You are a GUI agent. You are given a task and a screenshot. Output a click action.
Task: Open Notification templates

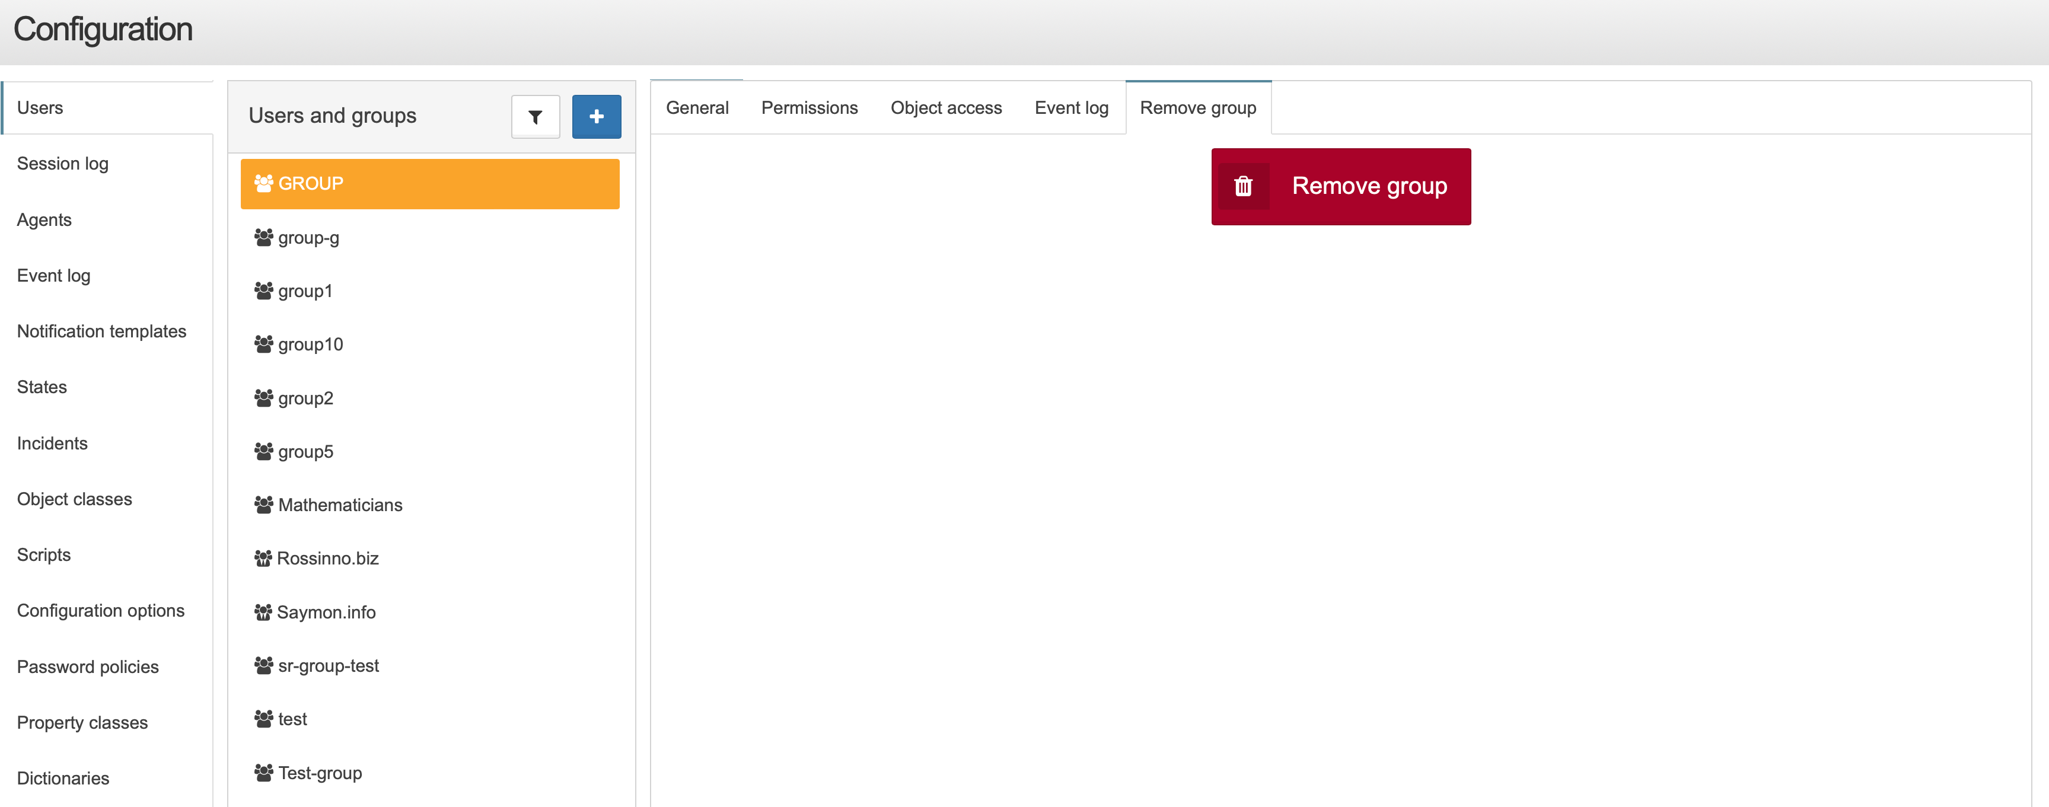tap(102, 331)
